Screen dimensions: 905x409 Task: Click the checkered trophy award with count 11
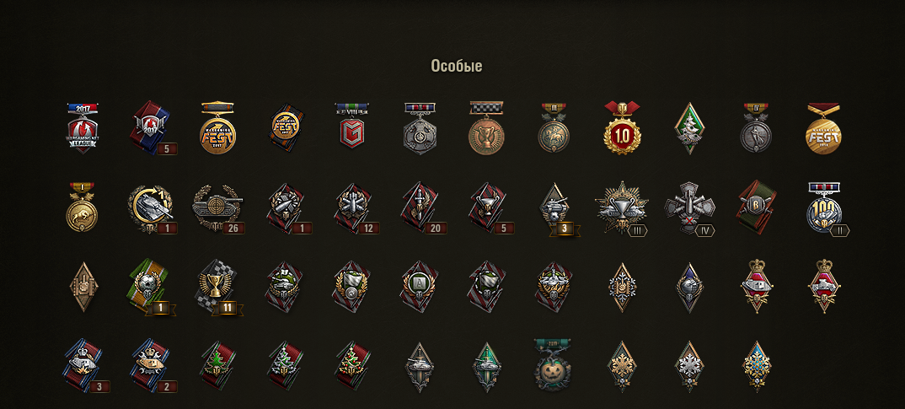(x=217, y=286)
